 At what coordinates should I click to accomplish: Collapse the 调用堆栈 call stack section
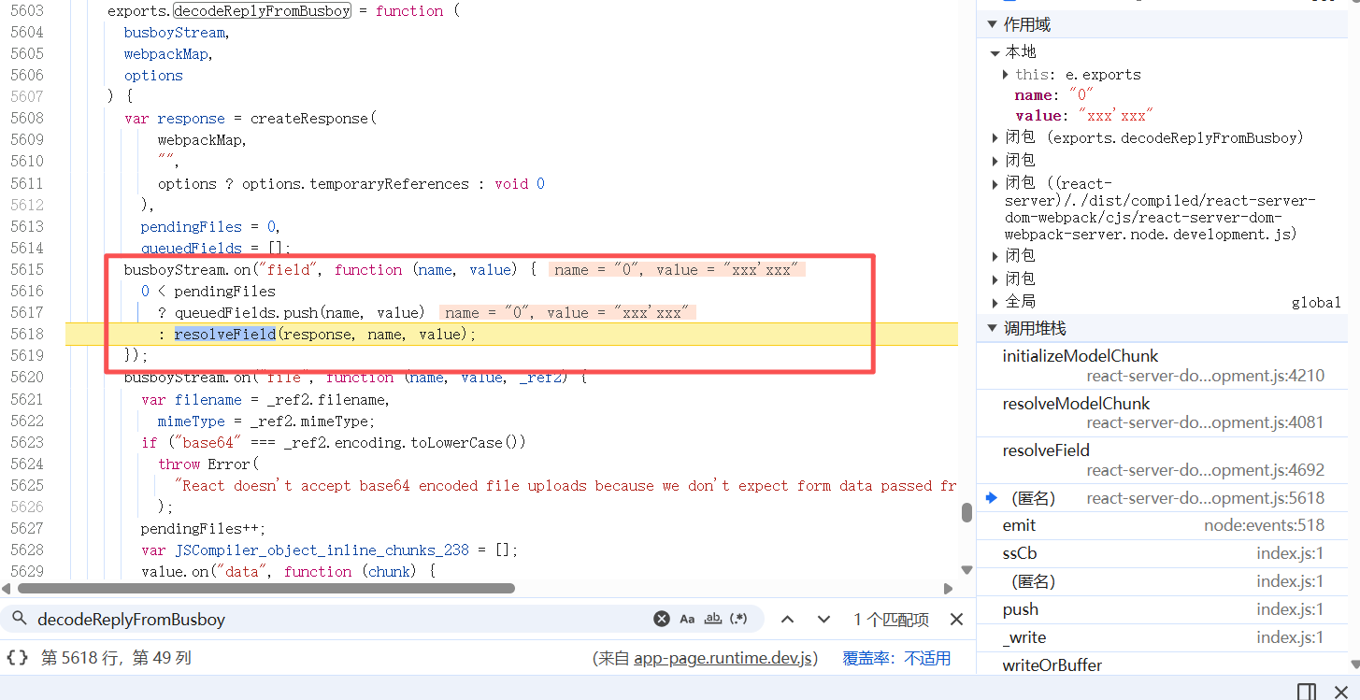pyautogui.click(x=993, y=328)
